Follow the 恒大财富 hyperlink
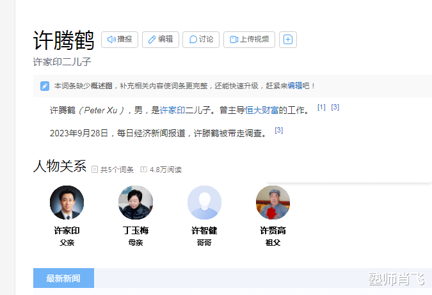This screenshot has width=432, height=295. pos(262,110)
